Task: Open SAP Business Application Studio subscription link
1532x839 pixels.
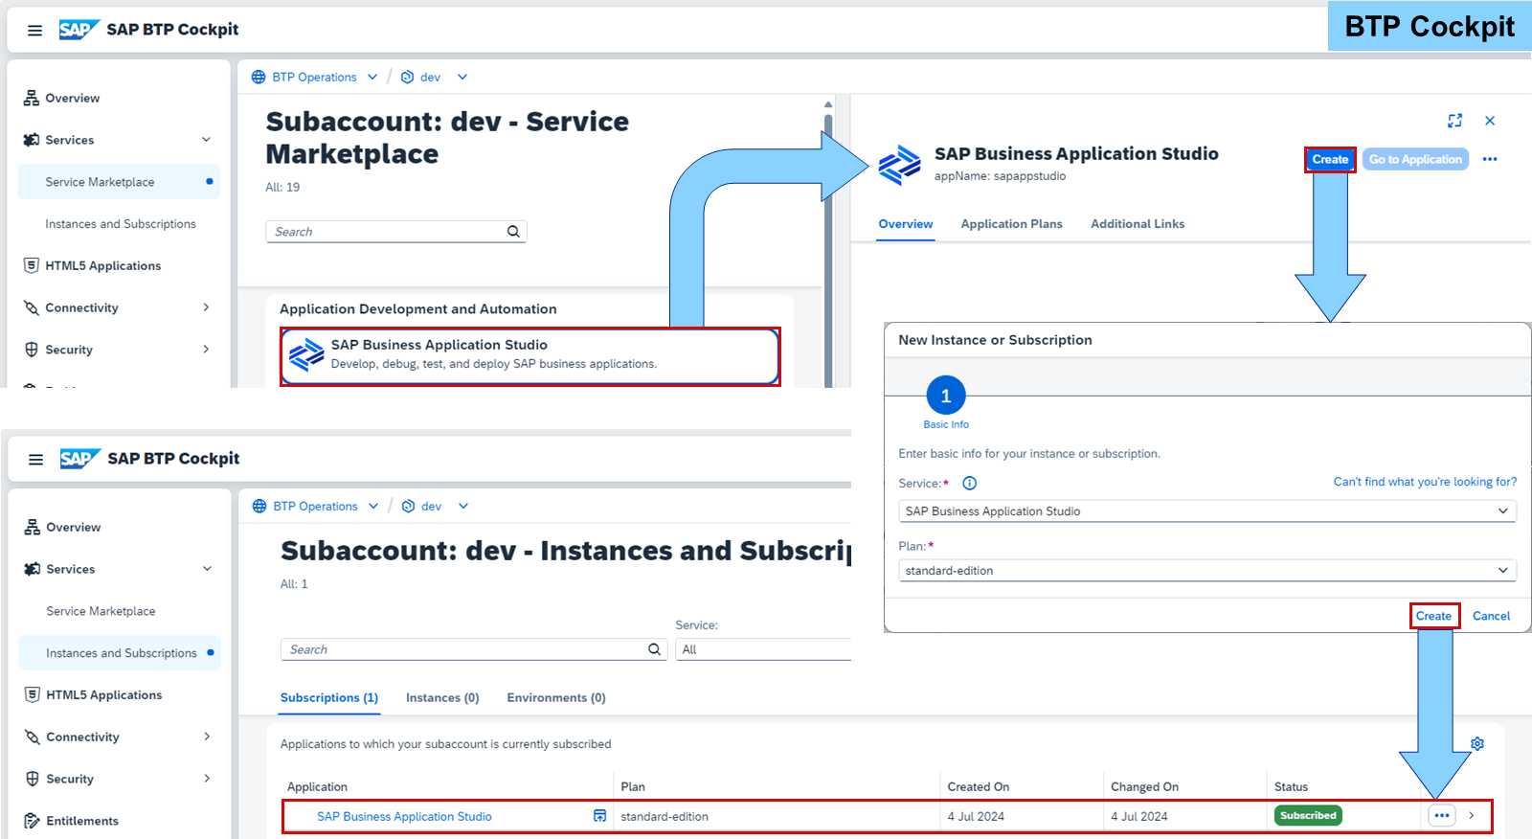Action: (404, 817)
